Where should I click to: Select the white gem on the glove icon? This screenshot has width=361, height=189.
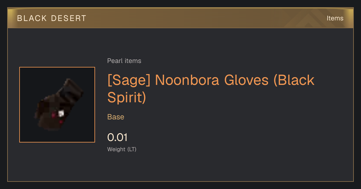61,114
